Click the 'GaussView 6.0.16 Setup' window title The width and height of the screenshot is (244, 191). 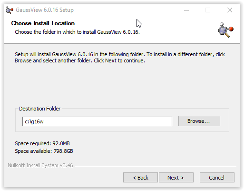[45, 10]
